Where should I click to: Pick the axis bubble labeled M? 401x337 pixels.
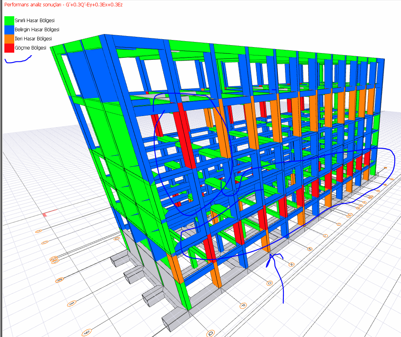[310, 249]
